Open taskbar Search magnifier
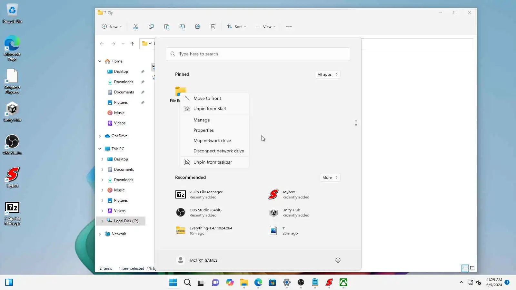 pos(187,283)
